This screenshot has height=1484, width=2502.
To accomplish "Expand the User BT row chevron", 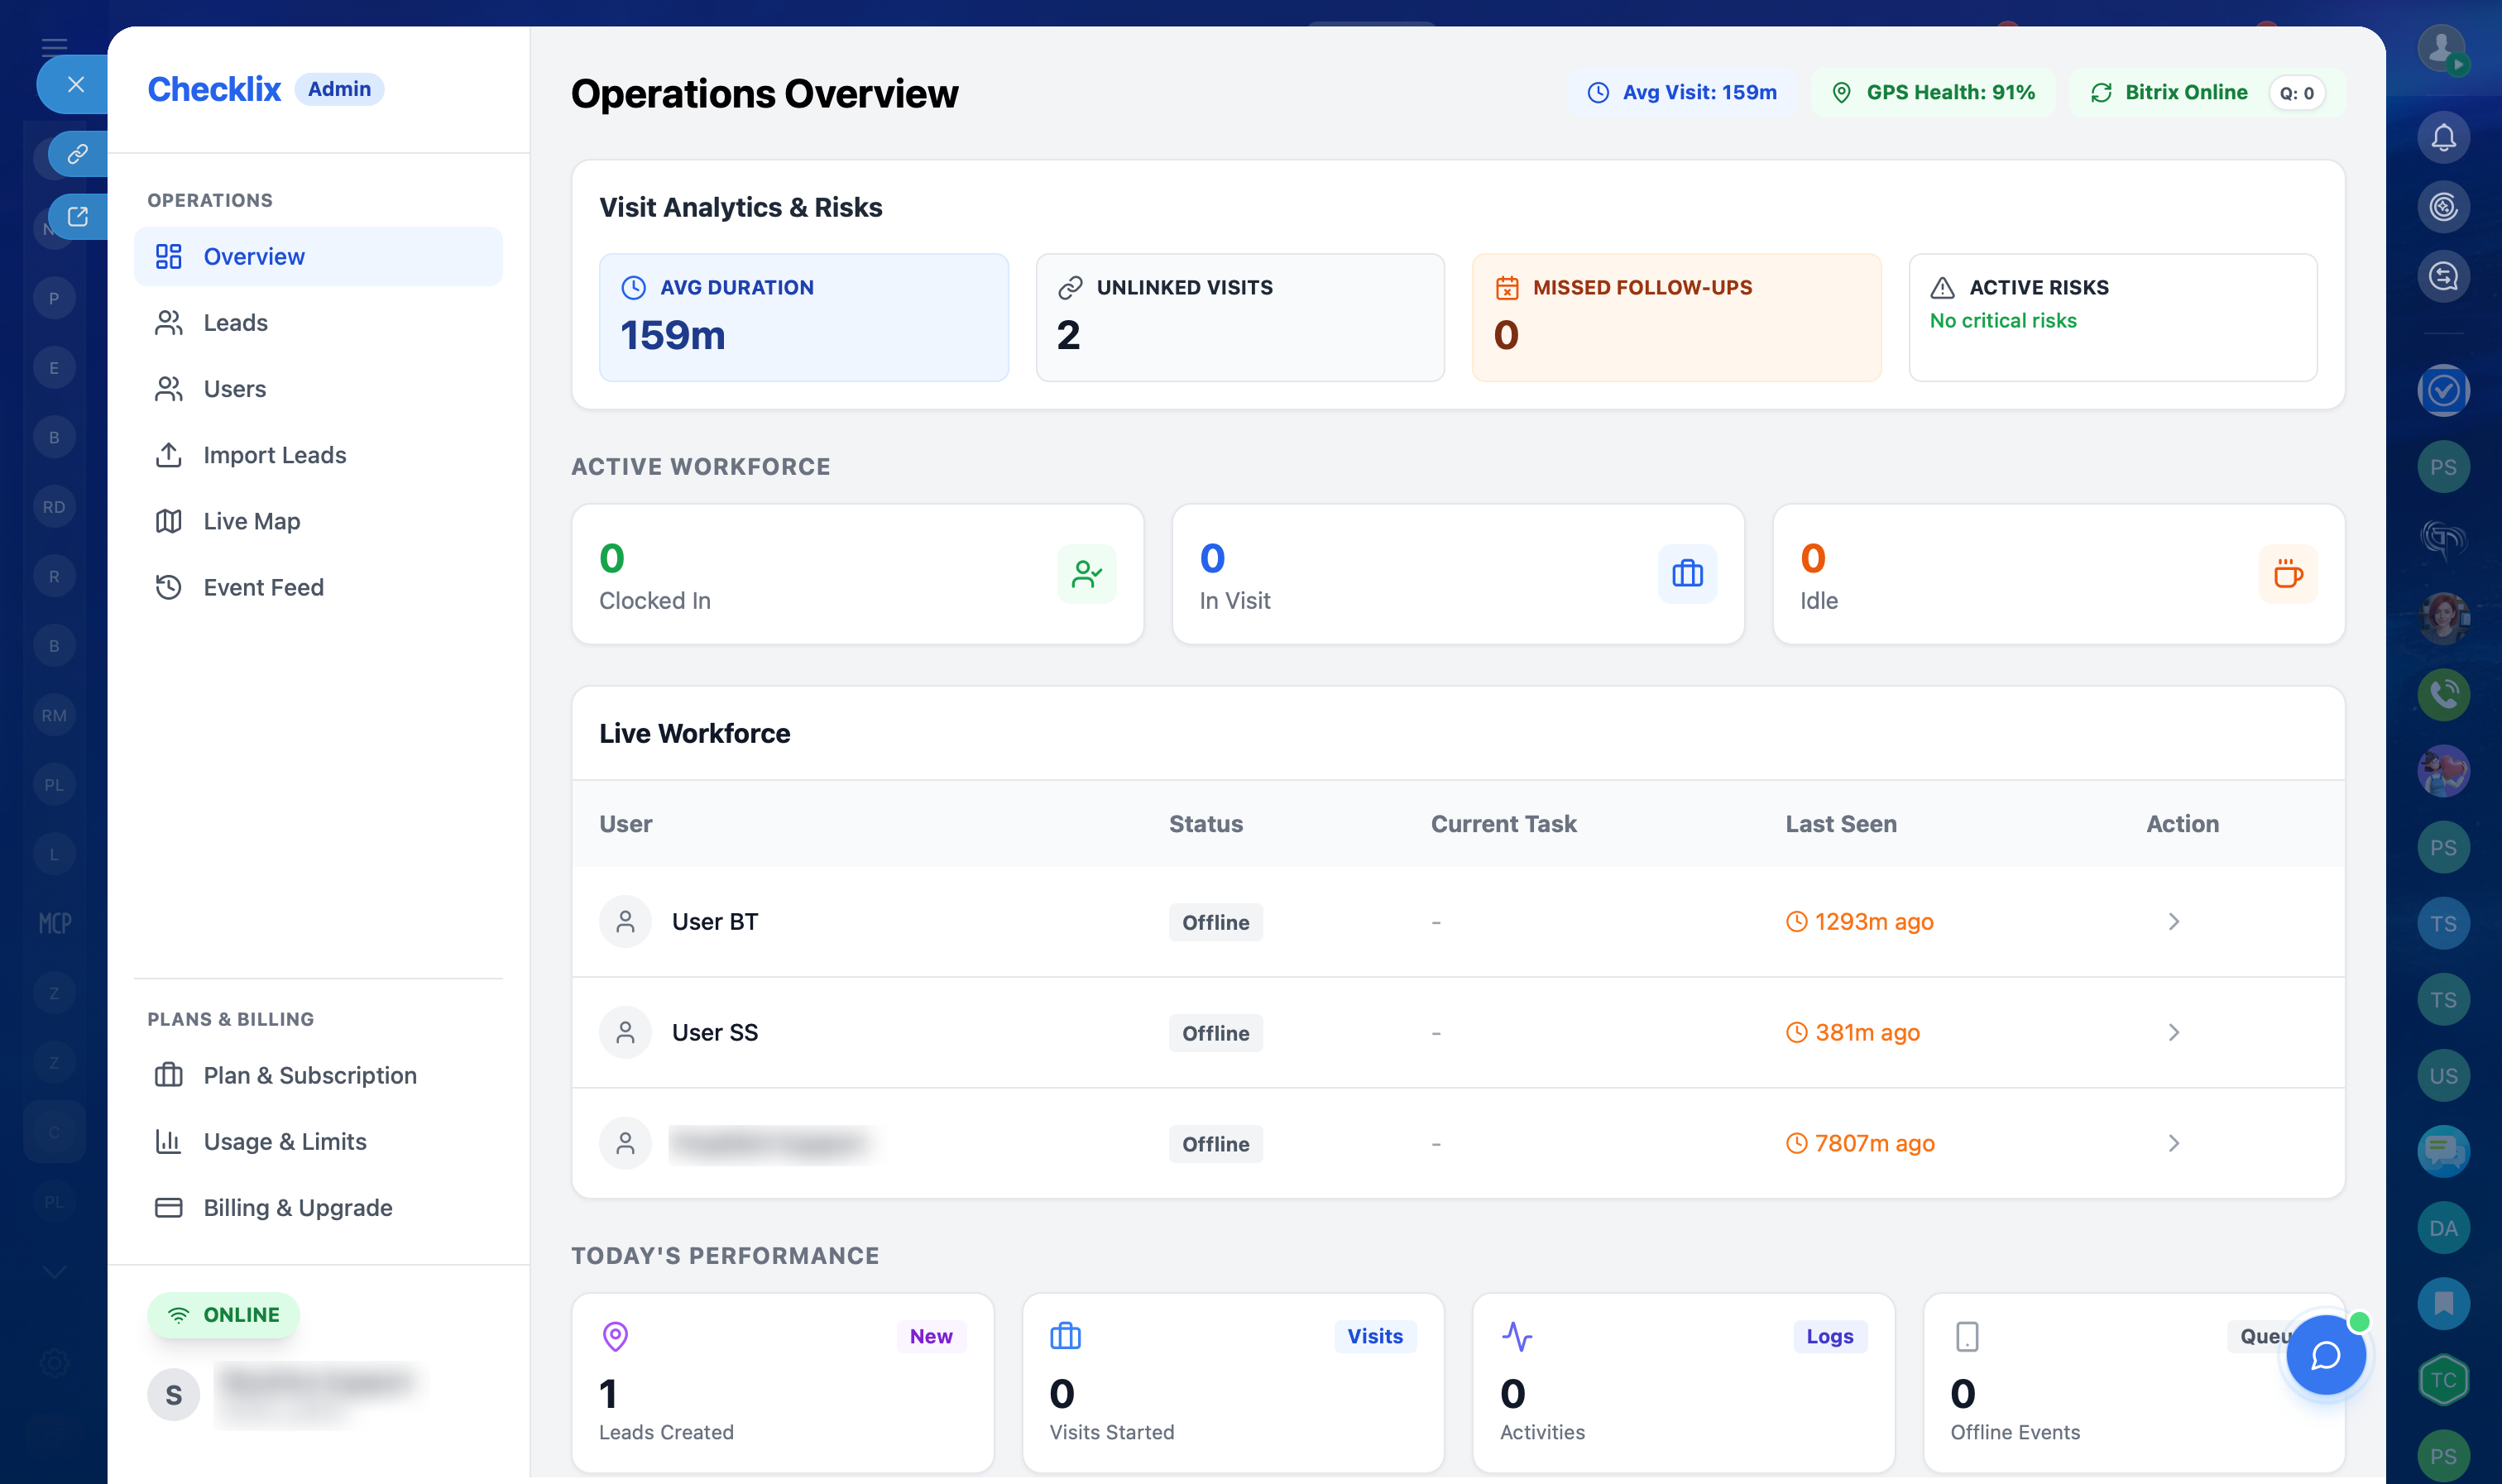I will point(2173,921).
